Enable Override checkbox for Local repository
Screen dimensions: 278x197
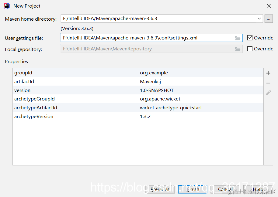[250, 49]
